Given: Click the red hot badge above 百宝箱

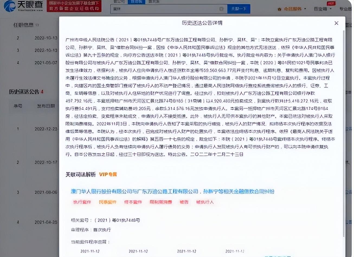Looking at the screenshot, I should (x=331, y=3).
